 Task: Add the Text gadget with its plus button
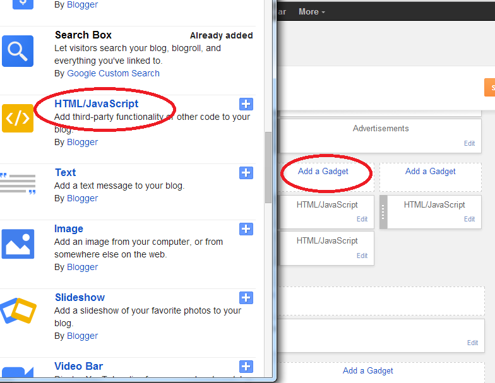246,173
